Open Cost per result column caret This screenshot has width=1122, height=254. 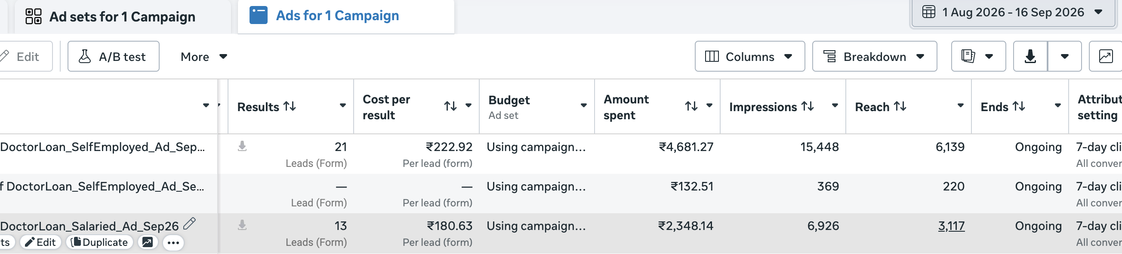469,106
